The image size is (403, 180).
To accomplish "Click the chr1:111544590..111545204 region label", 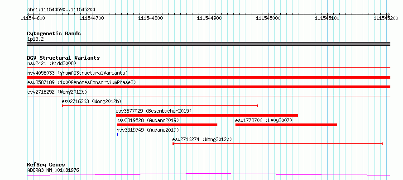I will [61, 10].
